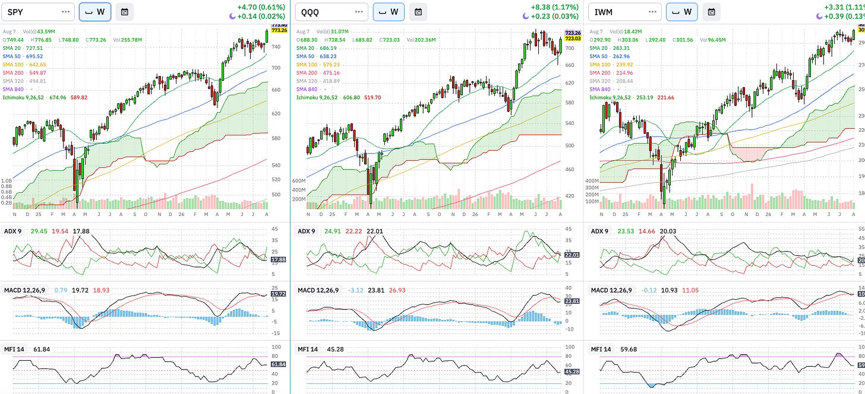Open the ellipsis menu in IWM symbol box
The width and height of the screenshot is (865, 394).
pos(652,11)
